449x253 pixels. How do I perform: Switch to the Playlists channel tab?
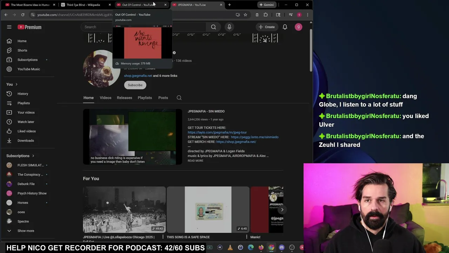click(x=145, y=98)
